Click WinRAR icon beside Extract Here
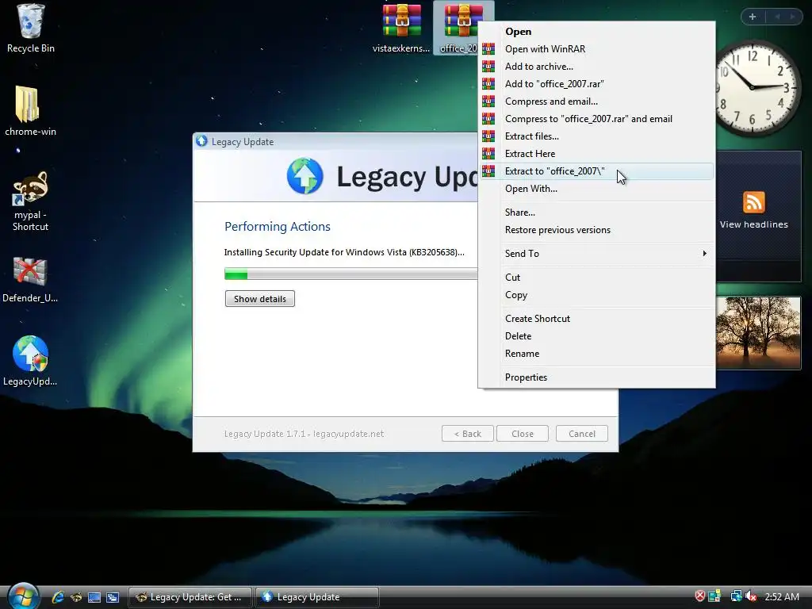Image resolution: width=812 pixels, height=609 pixels. pyautogui.click(x=488, y=154)
